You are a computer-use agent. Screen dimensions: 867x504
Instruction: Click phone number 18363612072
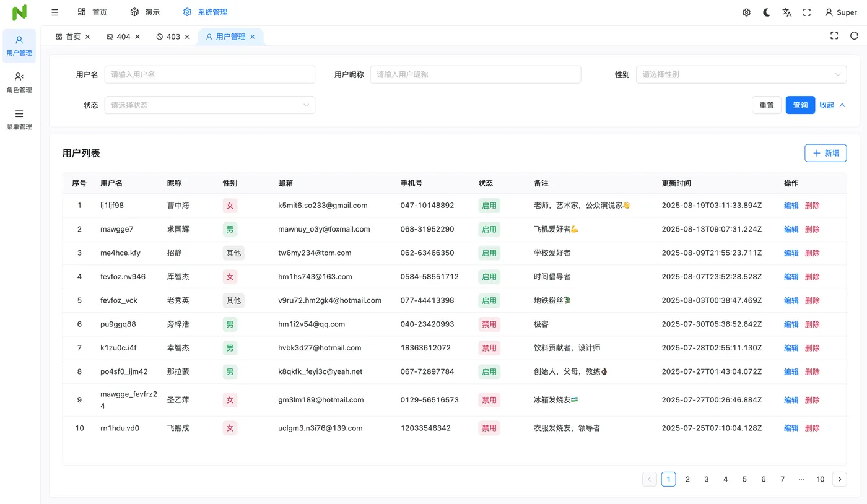pos(425,348)
